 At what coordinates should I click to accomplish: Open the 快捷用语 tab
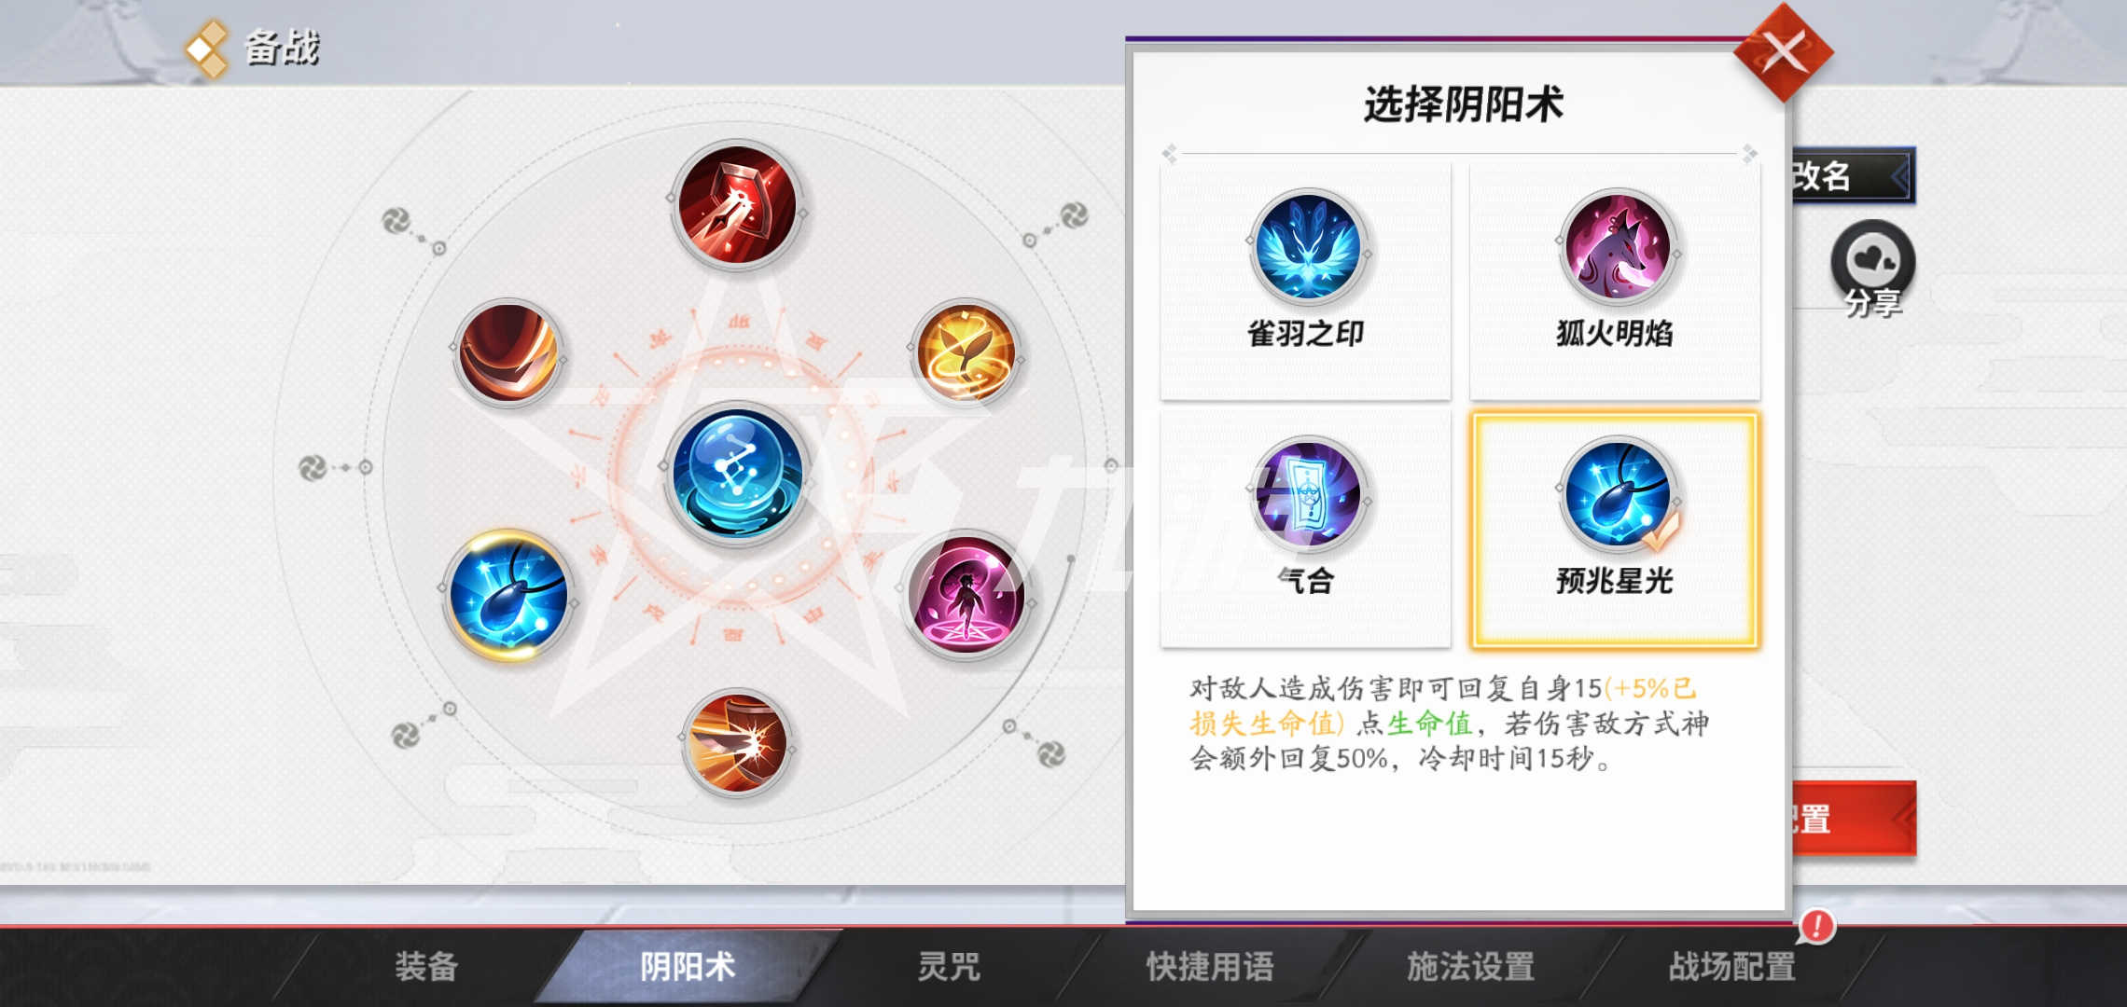(1210, 967)
